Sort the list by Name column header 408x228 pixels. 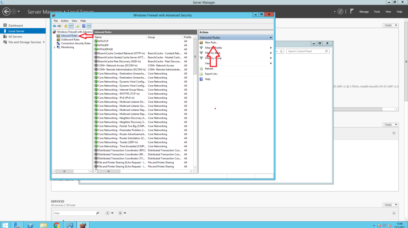(x=120, y=37)
